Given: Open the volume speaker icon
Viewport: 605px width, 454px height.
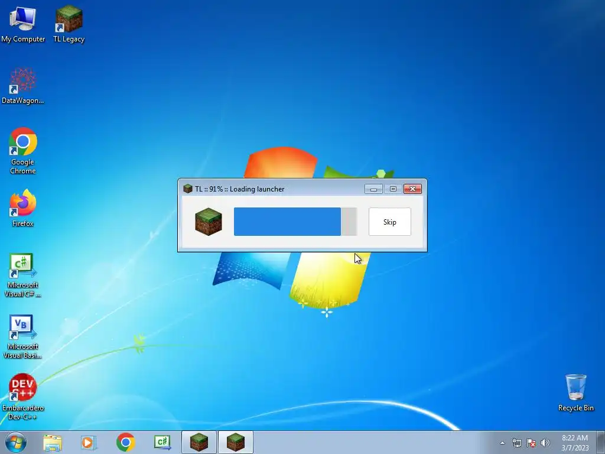Looking at the screenshot, I should [545, 443].
